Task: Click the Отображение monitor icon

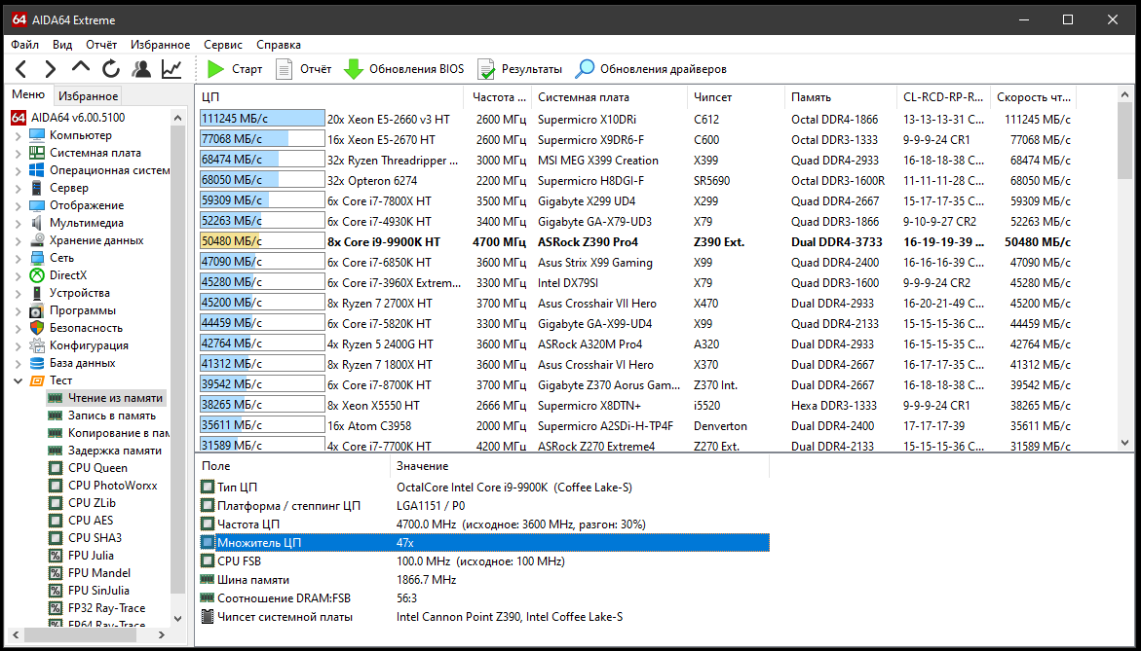Action: click(37, 205)
